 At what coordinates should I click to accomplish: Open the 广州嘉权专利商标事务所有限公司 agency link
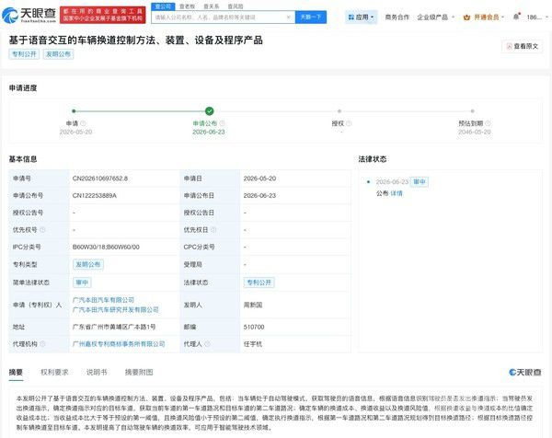click(x=119, y=344)
